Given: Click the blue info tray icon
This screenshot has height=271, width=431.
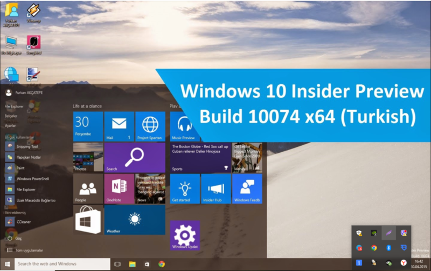Looking at the screenshot, I should [359, 263].
